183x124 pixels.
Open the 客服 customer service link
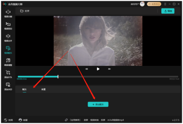point(23,120)
